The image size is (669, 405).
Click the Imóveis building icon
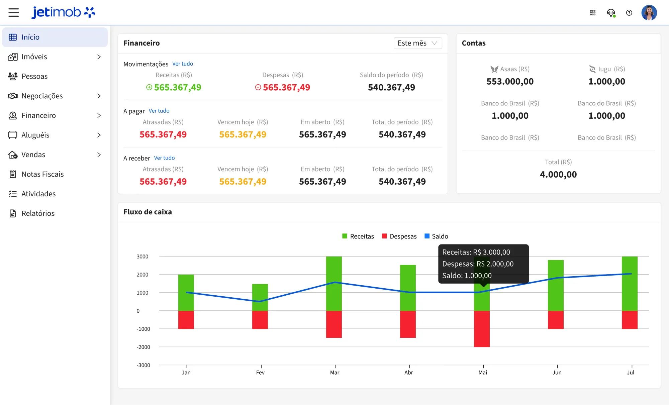[x=13, y=57]
